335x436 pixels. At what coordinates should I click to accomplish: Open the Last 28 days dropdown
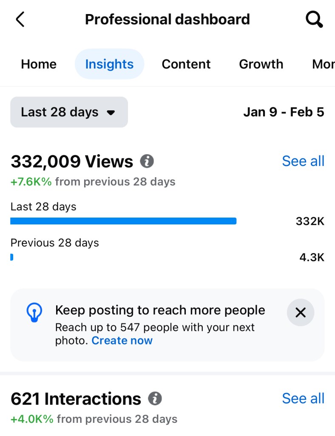(69, 112)
